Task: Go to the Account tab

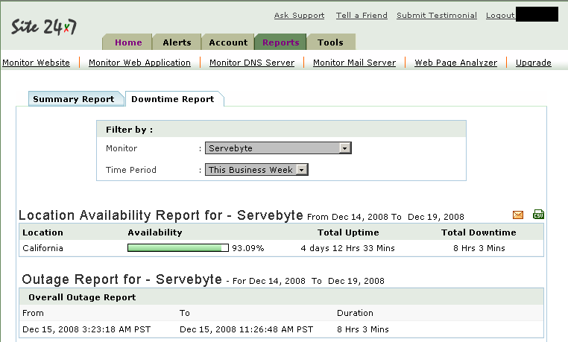Action: pyautogui.click(x=228, y=42)
